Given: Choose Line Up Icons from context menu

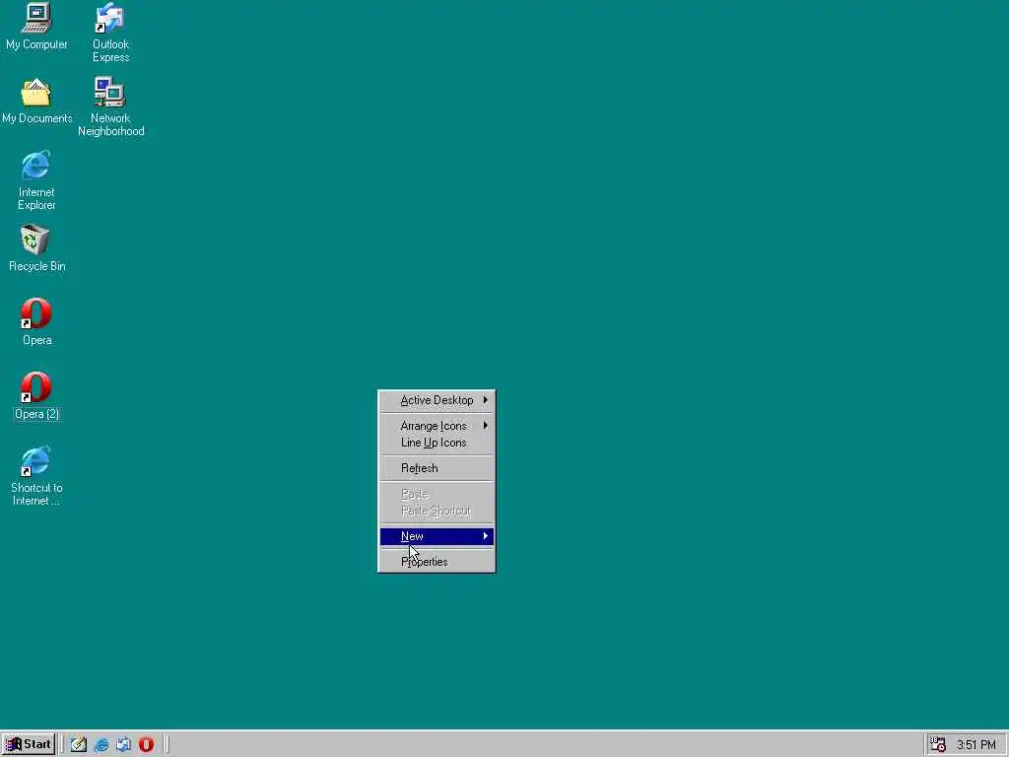Looking at the screenshot, I should click(x=437, y=443).
